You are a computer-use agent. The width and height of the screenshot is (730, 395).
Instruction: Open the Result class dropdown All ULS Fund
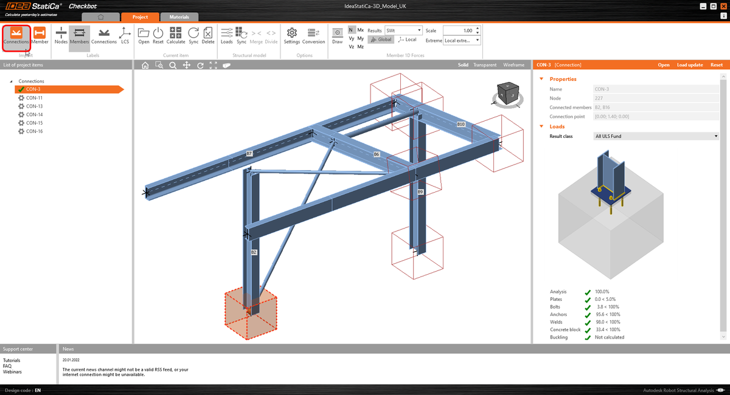(x=656, y=135)
